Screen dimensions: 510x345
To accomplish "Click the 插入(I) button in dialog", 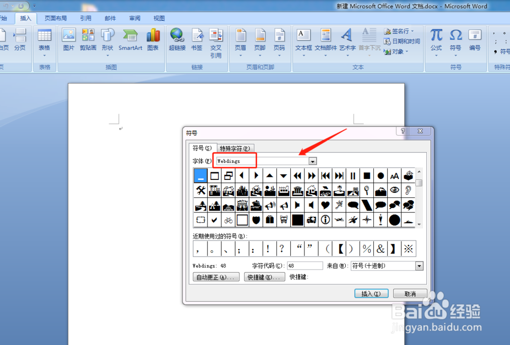I will (371, 294).
